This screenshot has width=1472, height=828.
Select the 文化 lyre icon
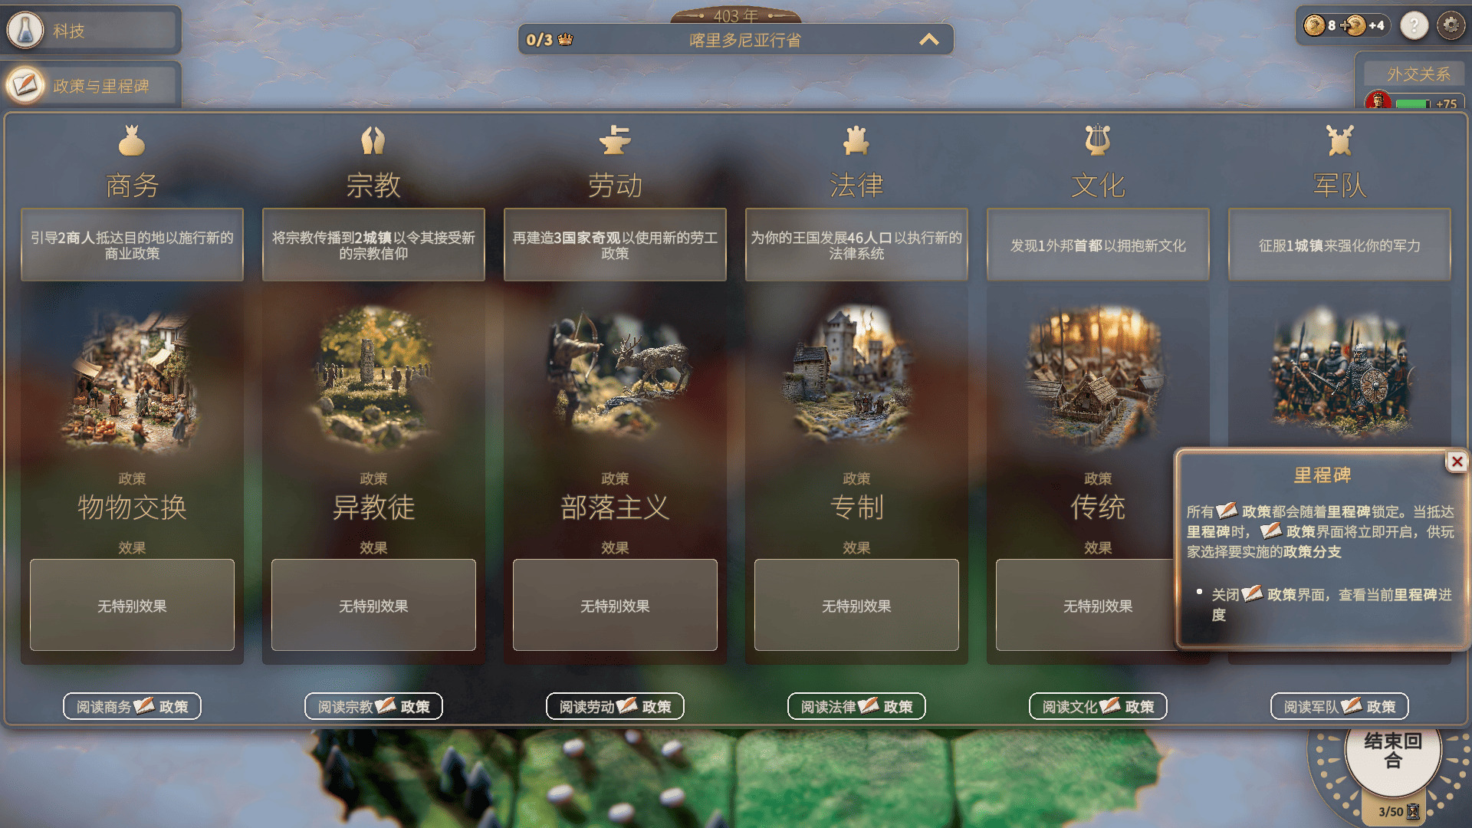[1098, 140]
